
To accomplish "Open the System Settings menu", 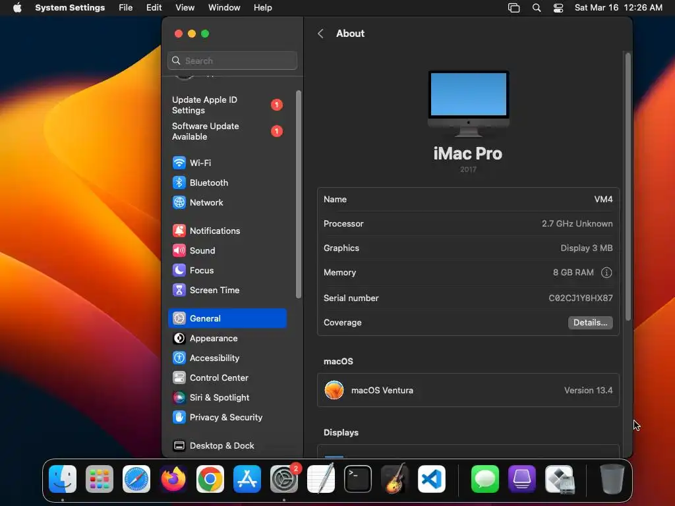I will pyautogui.click(x=70, y=8).
